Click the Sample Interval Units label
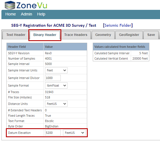The image size is (160, 142). (23, 70)
